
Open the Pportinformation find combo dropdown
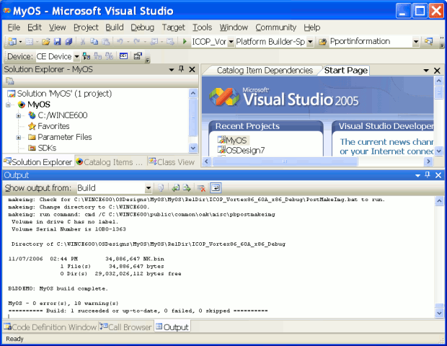click(416, 42)
